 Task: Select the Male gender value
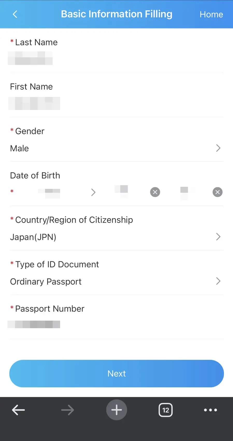[x=20, y=148]
